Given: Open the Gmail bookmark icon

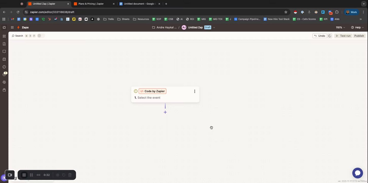Looking at the screenshot, I should (x=12, y=19).
